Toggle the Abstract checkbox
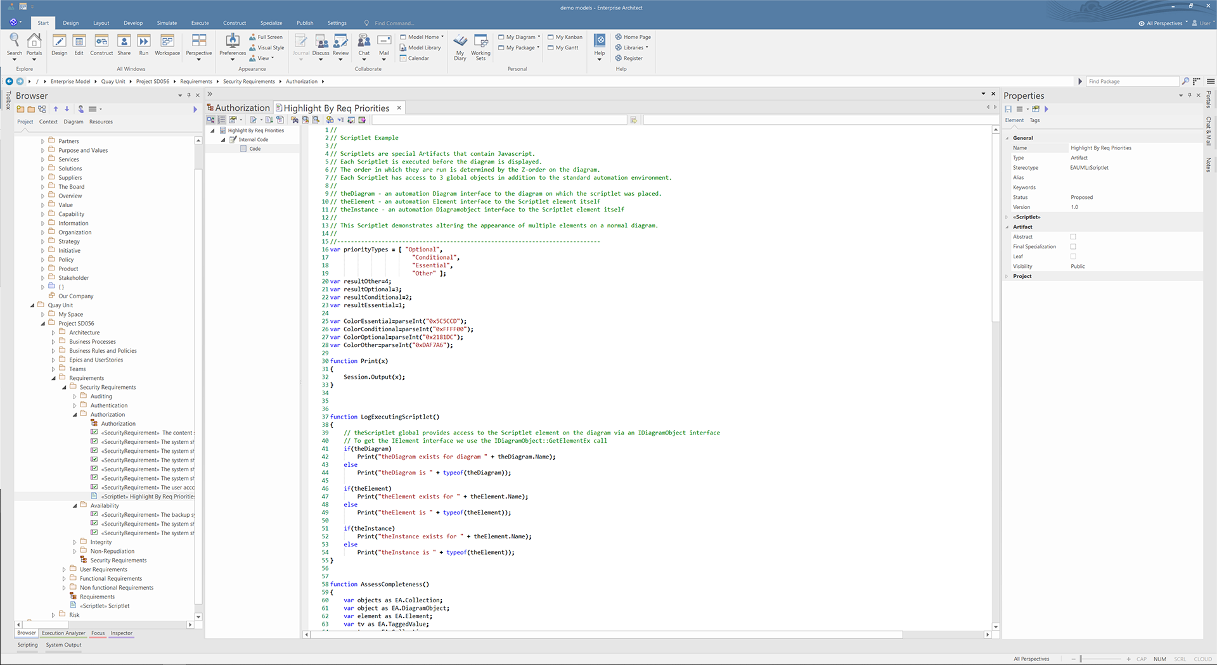The height and width of the screenshot is (665, 1217). point(1073,237)
